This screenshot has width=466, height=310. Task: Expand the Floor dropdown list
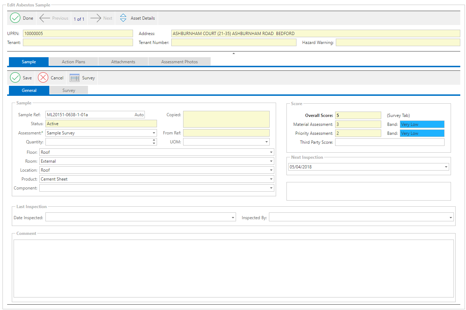pos(271,152)
